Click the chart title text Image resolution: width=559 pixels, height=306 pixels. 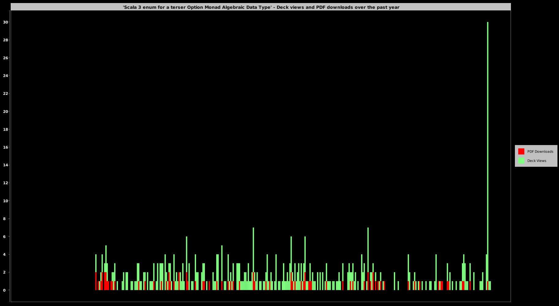coord(261,7)
